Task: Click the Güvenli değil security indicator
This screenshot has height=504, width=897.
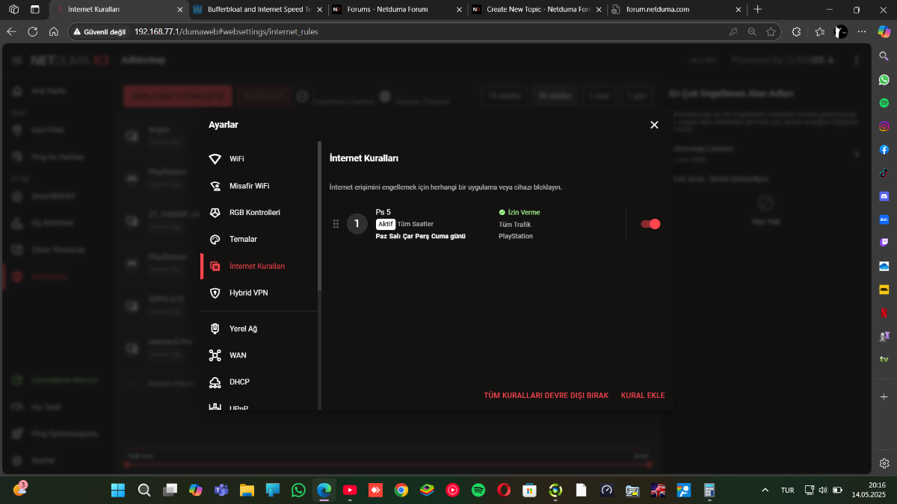Action: (99, 32)
